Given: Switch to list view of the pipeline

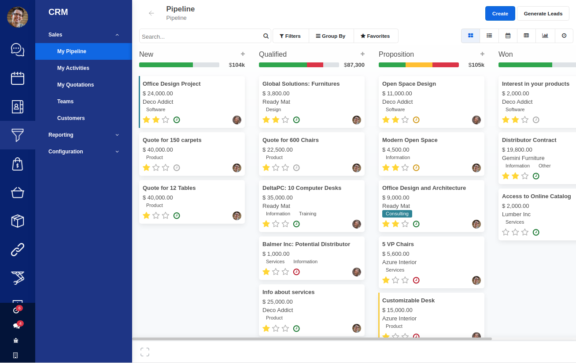Looking at the screenshot, I should pos(489,36).
